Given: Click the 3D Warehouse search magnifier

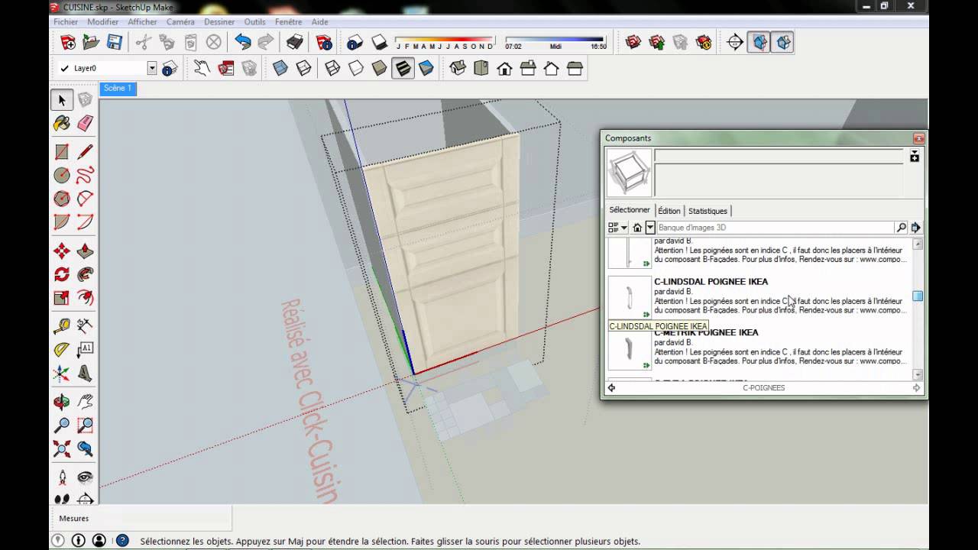Looking at the screenshot, I should (901, 228).
